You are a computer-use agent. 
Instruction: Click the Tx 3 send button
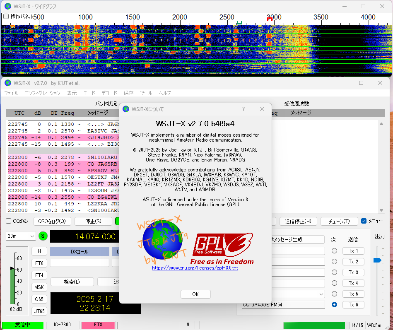(353, 272)
